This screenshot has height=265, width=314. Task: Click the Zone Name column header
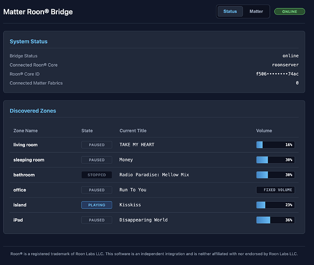(26, 130)
